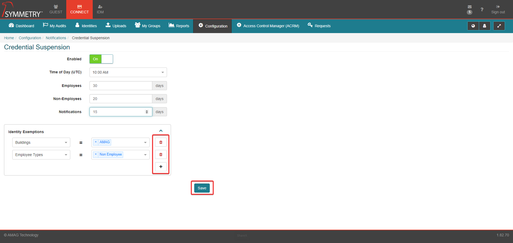Click the help question mark icon
The image size is (513, 243).
482,10
